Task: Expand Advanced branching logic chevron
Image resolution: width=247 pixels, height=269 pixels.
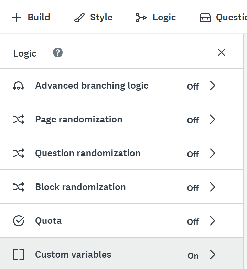Action: [x=213, y=86]
